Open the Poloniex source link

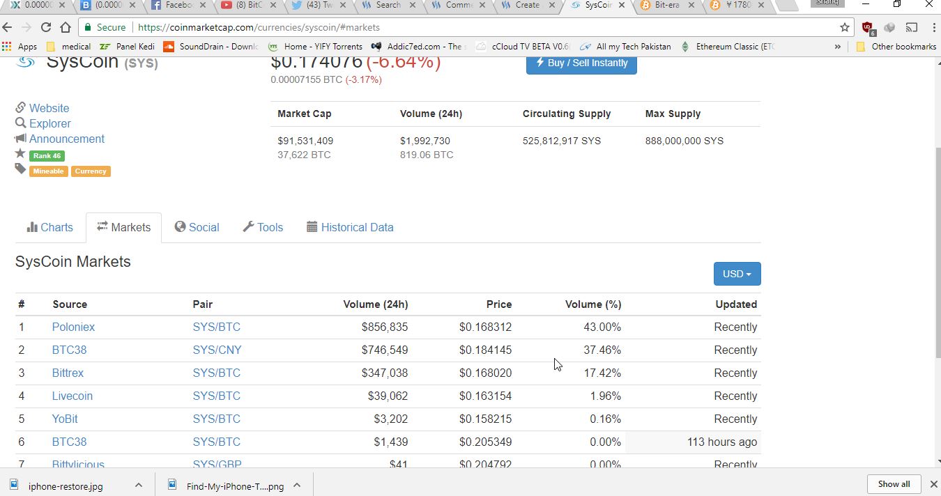[73, 327]
